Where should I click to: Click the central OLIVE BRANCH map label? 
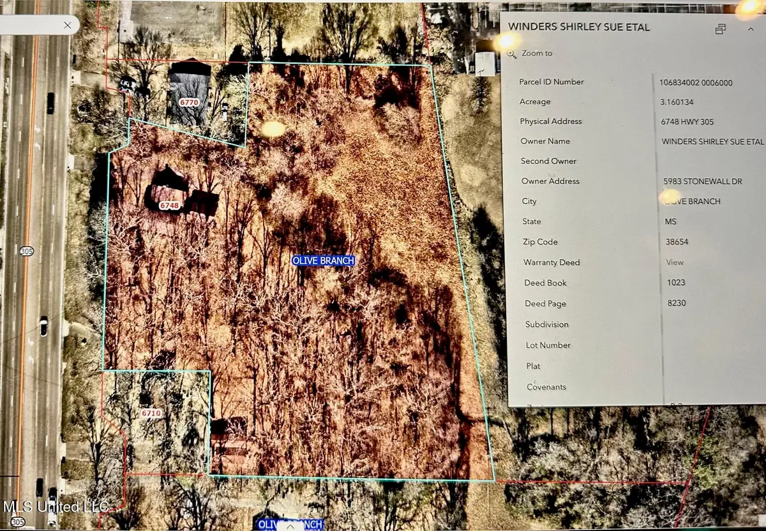point(323,260)
